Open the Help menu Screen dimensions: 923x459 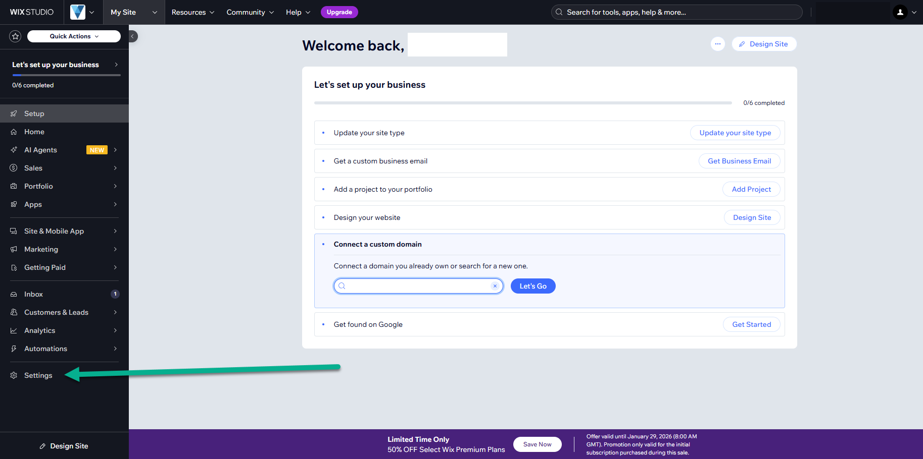[x=298, y=12]
